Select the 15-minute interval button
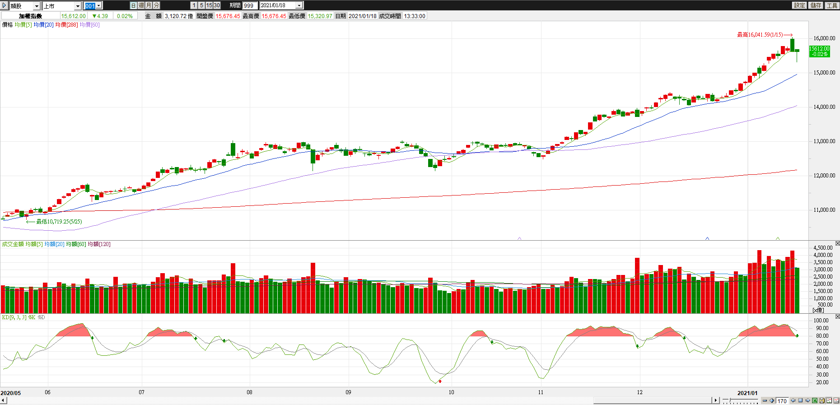840x405 pixels. pyautogui.click(x=209, y=5)
